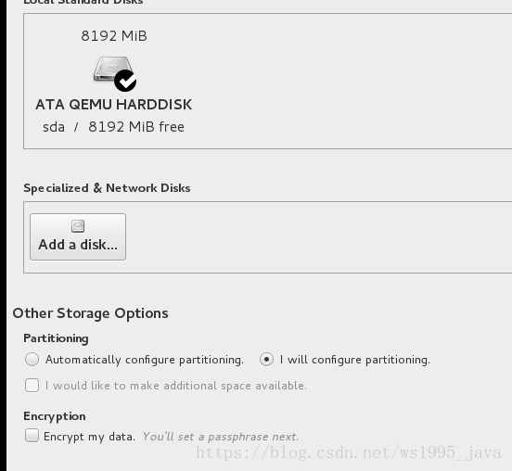Click the additional space available label text

(x=176, y=386)
